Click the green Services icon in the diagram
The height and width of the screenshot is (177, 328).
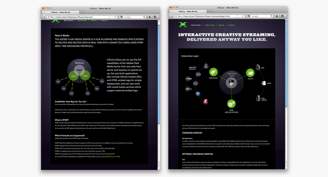pos(213,72)
